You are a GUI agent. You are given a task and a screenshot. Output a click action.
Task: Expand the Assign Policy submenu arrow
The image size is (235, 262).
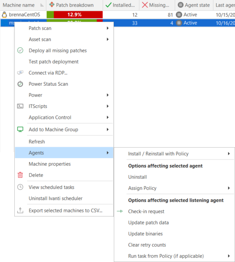click(229, 188)
